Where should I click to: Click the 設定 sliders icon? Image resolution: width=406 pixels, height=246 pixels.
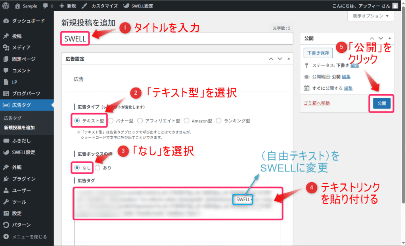6,213
